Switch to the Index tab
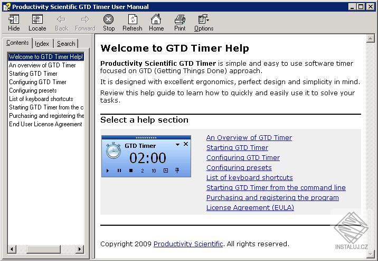The height and width of the screenshot is (261, 378). click(x=42, y=44)
